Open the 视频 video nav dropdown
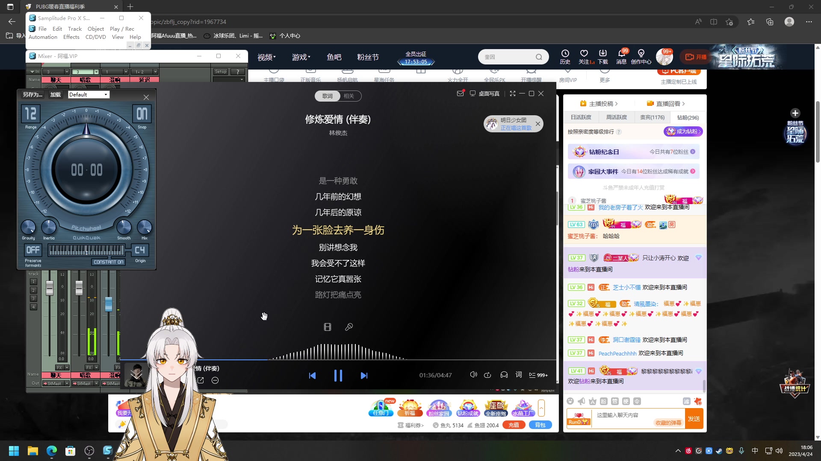This screenshot has width=821, height=461. click(266, 57)
